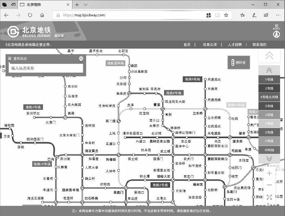Click the site lock security icon
285x216 pixels.
click(x=58, y=15)
